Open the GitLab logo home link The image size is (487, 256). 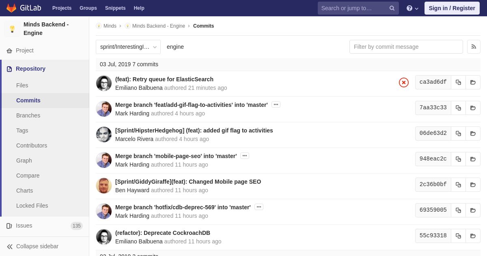click(24, 8)
